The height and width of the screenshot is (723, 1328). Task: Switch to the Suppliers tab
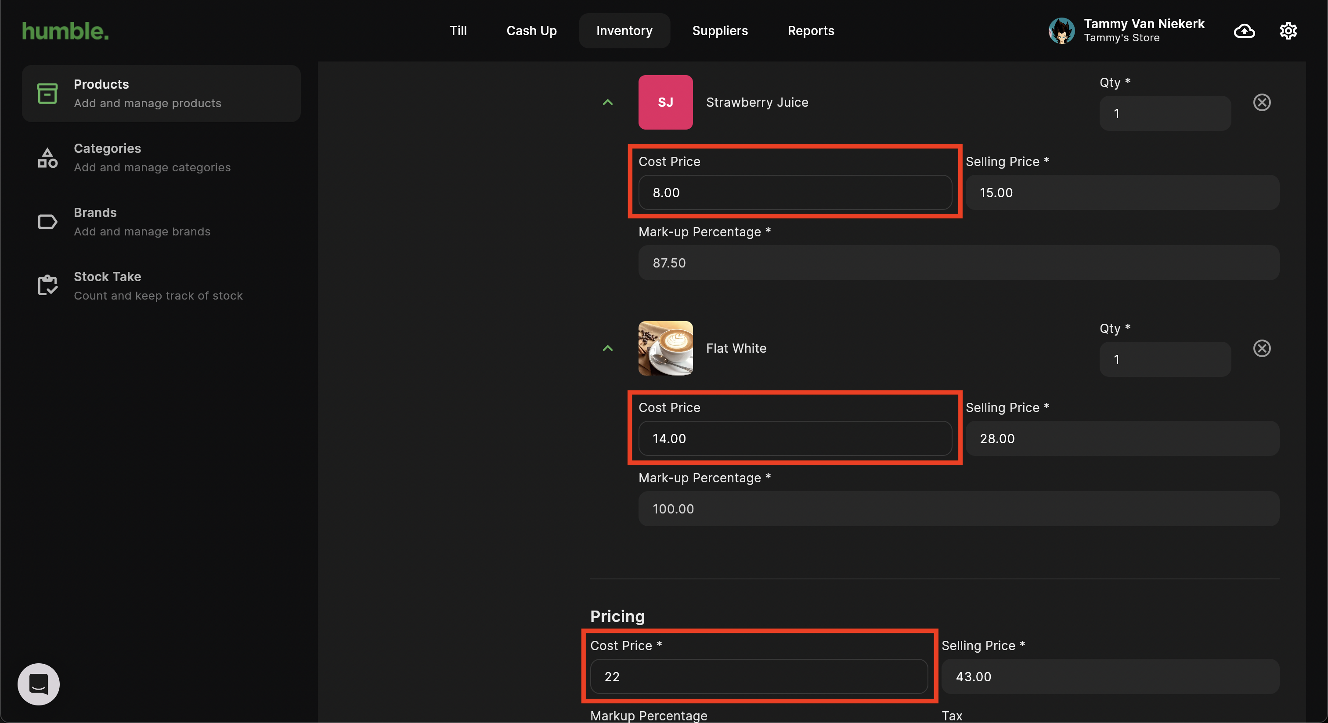pos(720,31)
